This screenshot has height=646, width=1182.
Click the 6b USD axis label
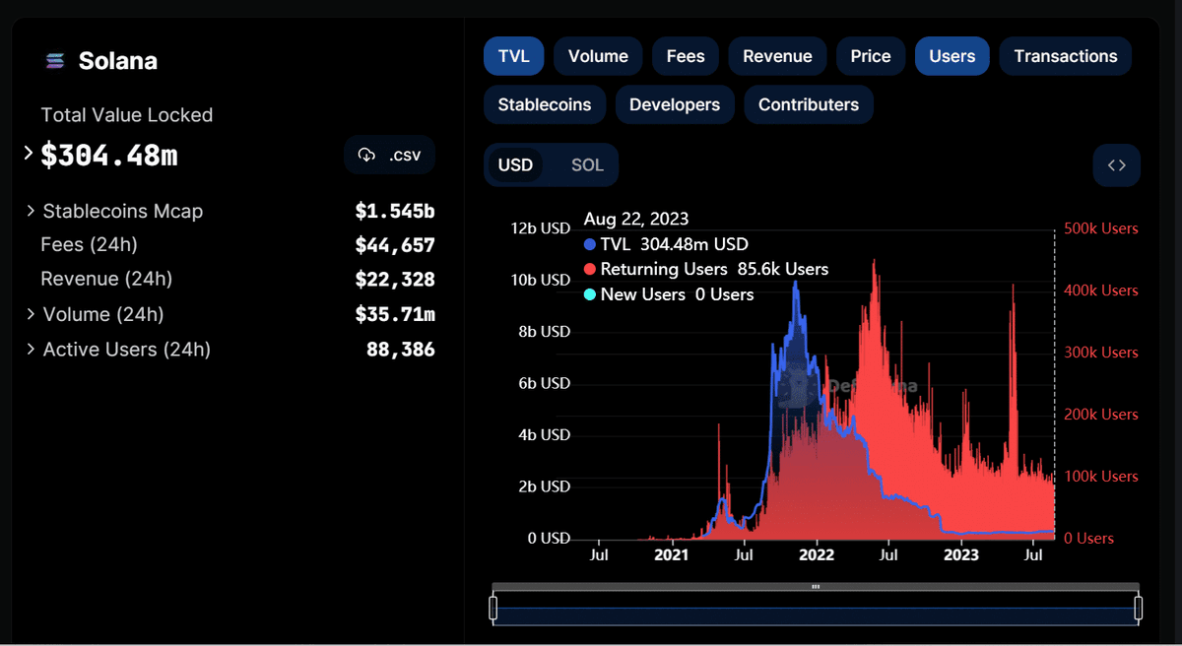pyautogui.click(x=545, y=383)
